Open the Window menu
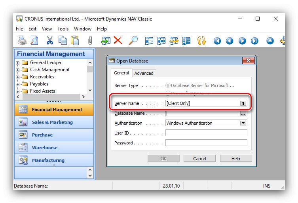298x203 pixels. (x=83, y=29)
